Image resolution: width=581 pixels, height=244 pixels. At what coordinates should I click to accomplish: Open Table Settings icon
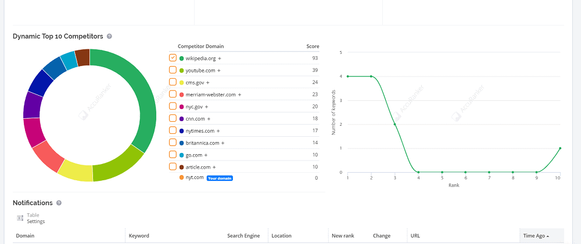[20, 218]
